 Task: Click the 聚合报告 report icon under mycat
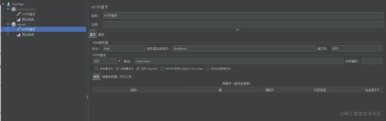coord(19,34)
